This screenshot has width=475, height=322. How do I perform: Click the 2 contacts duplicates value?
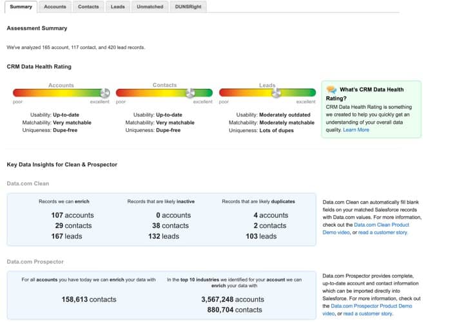270,226
